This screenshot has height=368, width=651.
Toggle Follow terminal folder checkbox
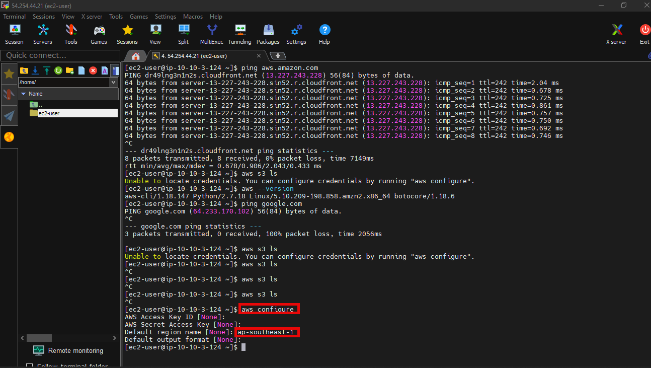(x=29, y=365)
